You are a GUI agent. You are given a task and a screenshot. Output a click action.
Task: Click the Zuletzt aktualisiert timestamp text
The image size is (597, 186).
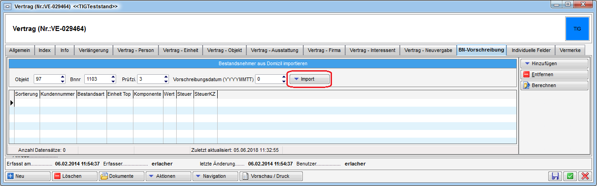235,150
